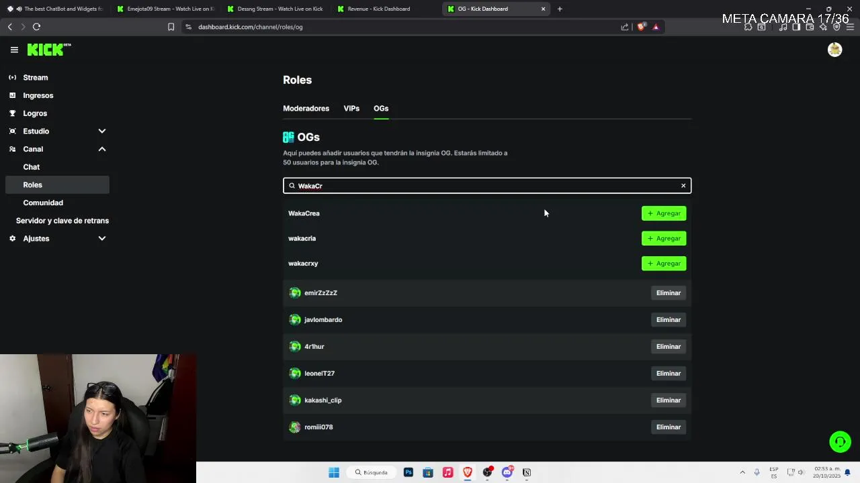Switch to the Moderadores tab
860x483 pixels.
pos(306,109)
